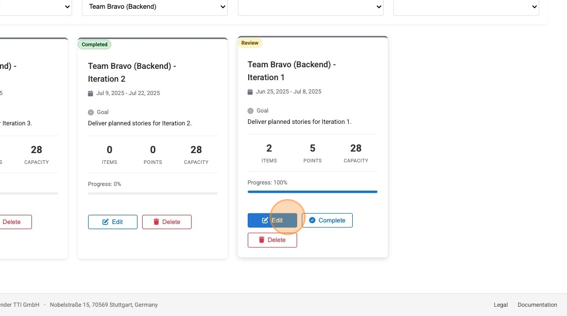Click the Goal target icon on Iteration 1
This screenshot has width=567, height=316.
coord(250,110)
